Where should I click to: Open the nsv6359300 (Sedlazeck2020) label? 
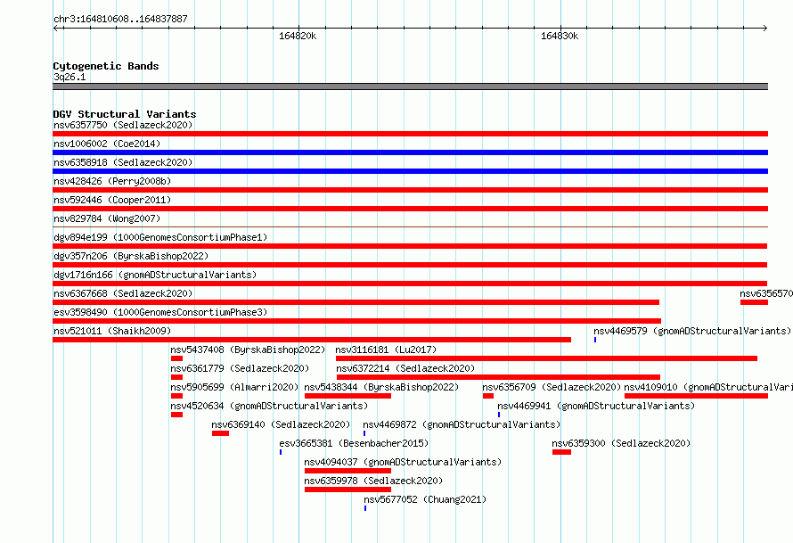tap(621, 443)
